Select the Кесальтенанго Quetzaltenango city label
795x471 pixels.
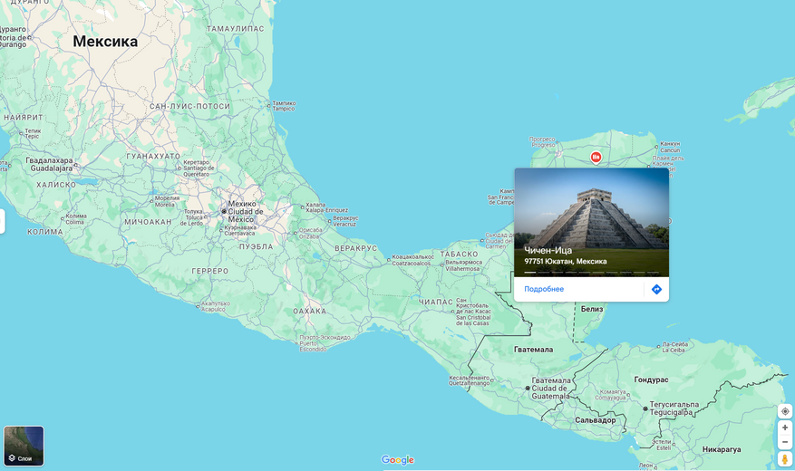[x=469, y=380]
